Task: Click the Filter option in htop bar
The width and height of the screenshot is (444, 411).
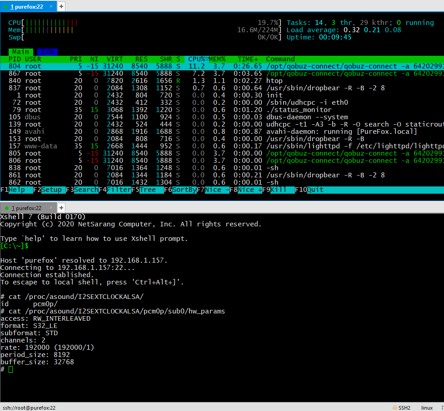Action: tap(119, 190)
